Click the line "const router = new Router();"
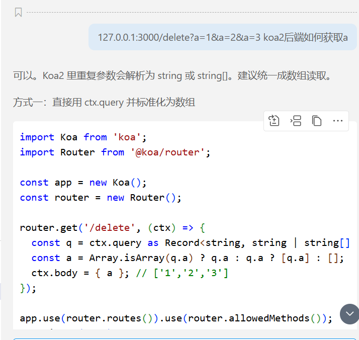 click(101, 198)
